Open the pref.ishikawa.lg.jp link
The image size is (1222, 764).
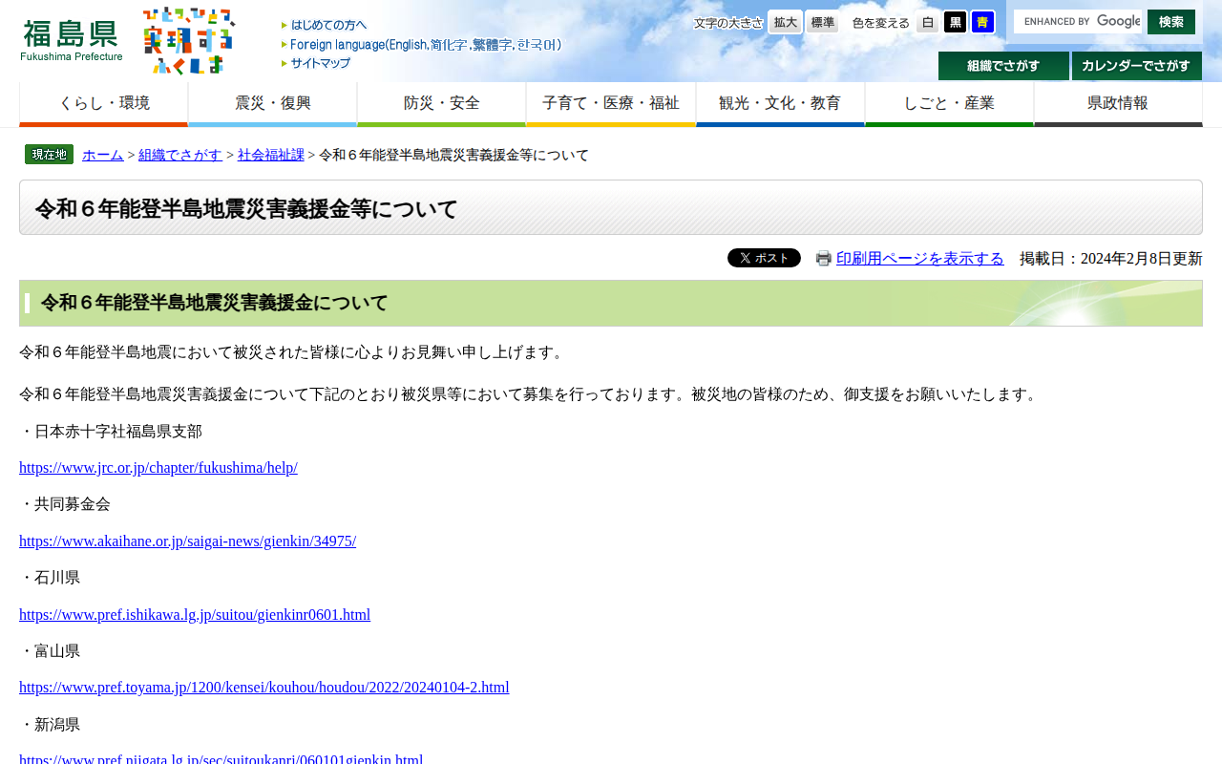[x=195, y=615]
